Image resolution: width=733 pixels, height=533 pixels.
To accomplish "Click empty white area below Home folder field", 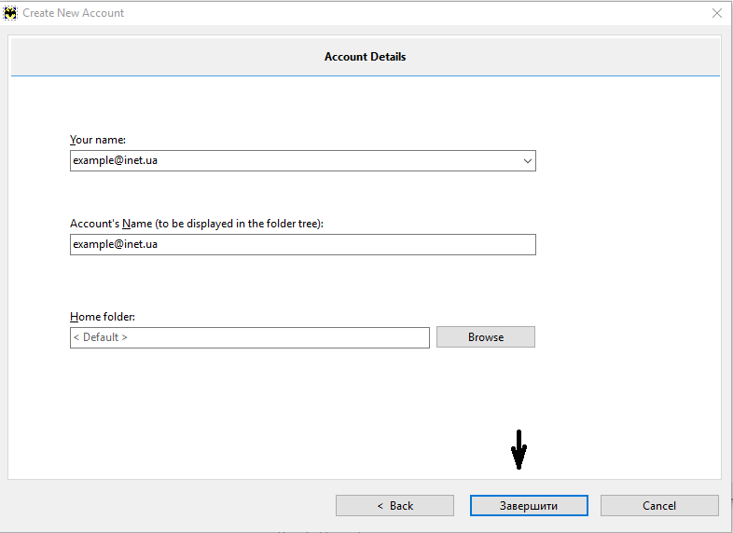I will pyautogui.click(x=280, y=410).
